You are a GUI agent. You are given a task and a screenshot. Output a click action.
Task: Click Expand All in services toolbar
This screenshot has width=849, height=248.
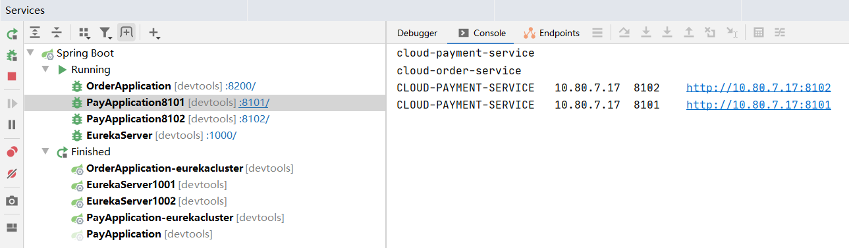tap(36, 32)
